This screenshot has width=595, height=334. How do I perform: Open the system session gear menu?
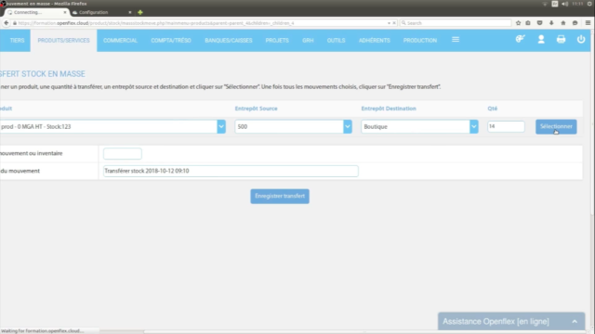point(590,4)
